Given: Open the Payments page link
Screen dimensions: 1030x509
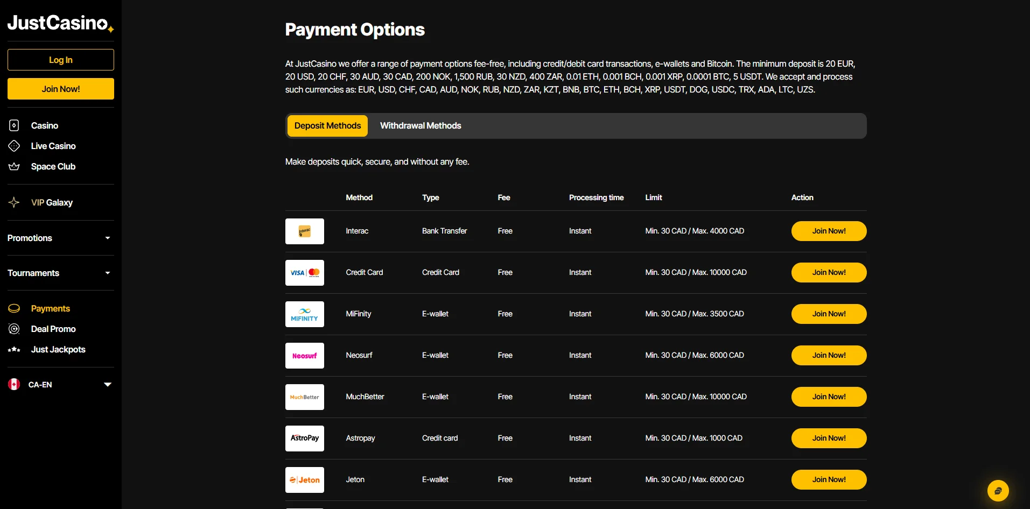Looking at the screenshot, I should pyautogui.click(x=51, y=308).
